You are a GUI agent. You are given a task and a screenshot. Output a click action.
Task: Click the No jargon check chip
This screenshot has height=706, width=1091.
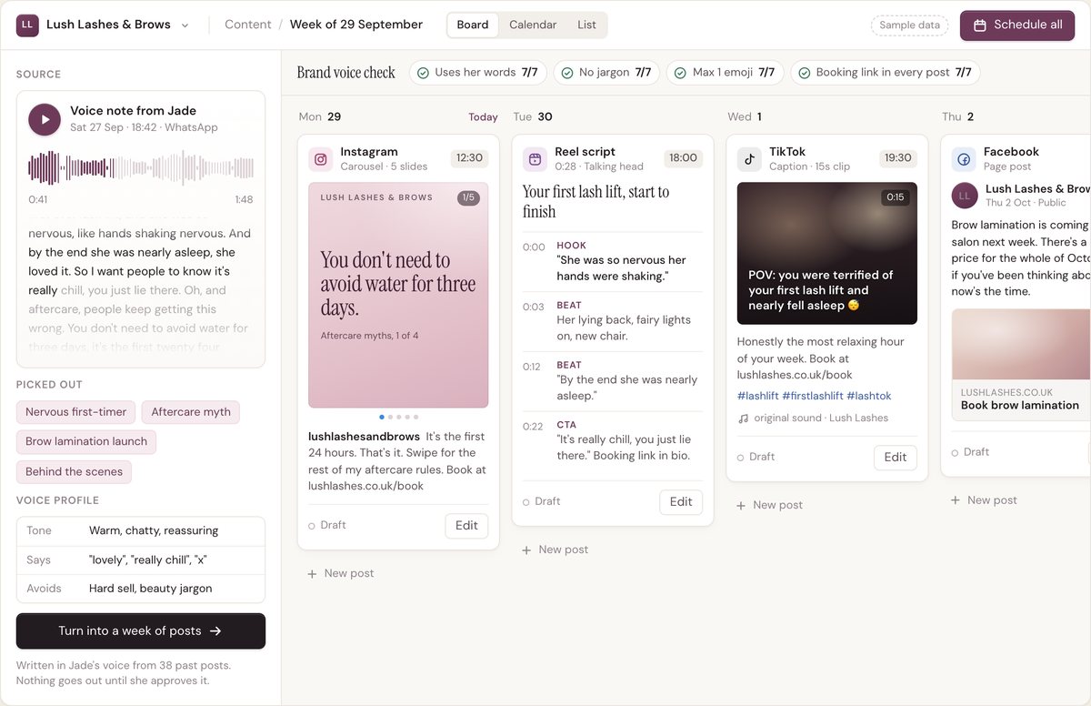point(606,73)
